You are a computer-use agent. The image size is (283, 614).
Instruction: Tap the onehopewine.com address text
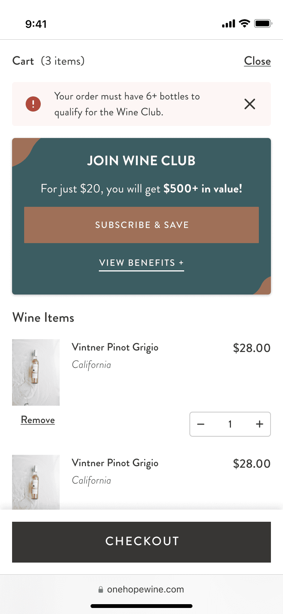pyautogui.click(x=145, y=589)
